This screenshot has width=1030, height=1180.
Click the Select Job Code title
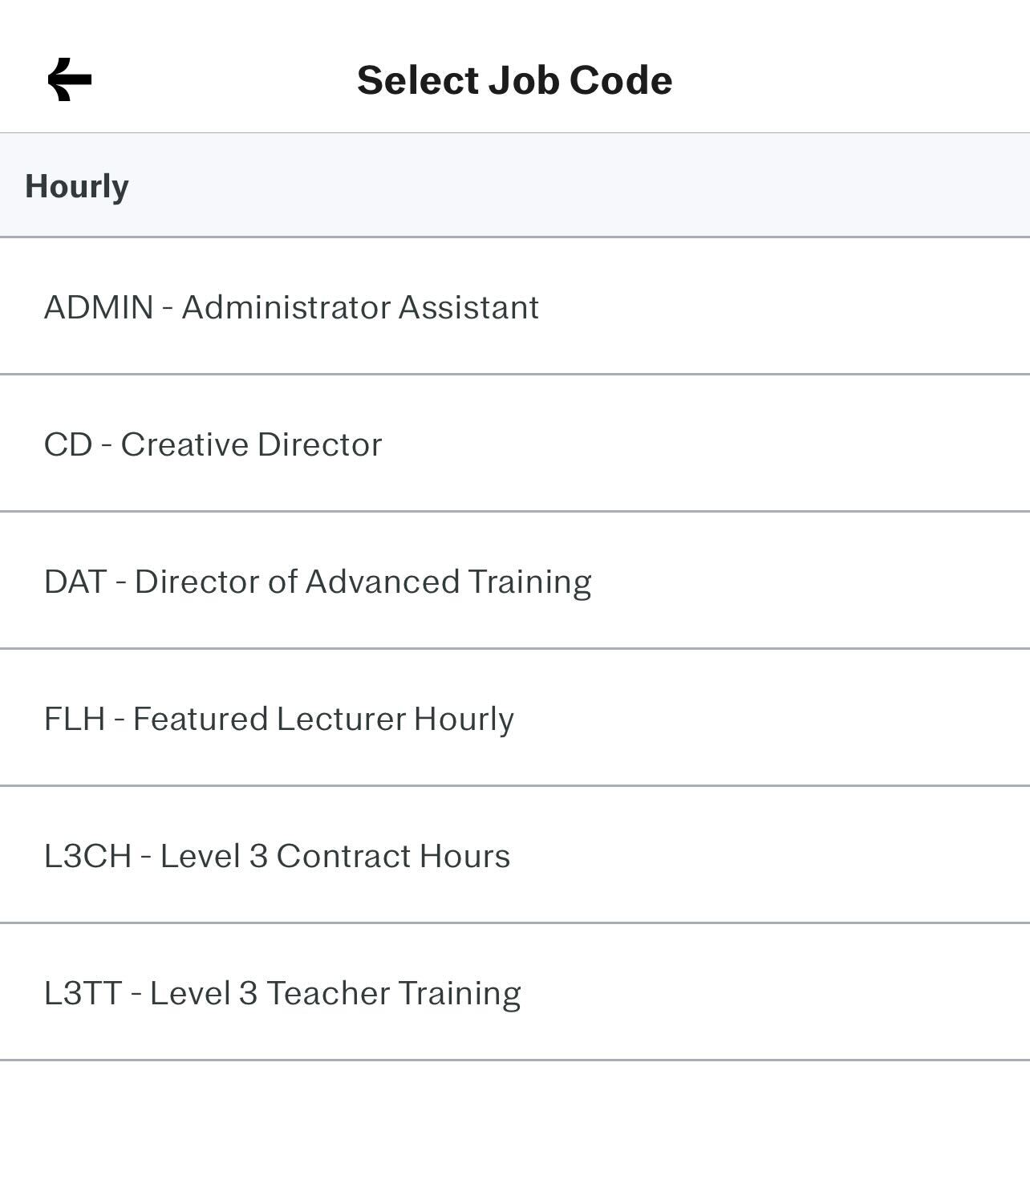(x=514, y=80)
